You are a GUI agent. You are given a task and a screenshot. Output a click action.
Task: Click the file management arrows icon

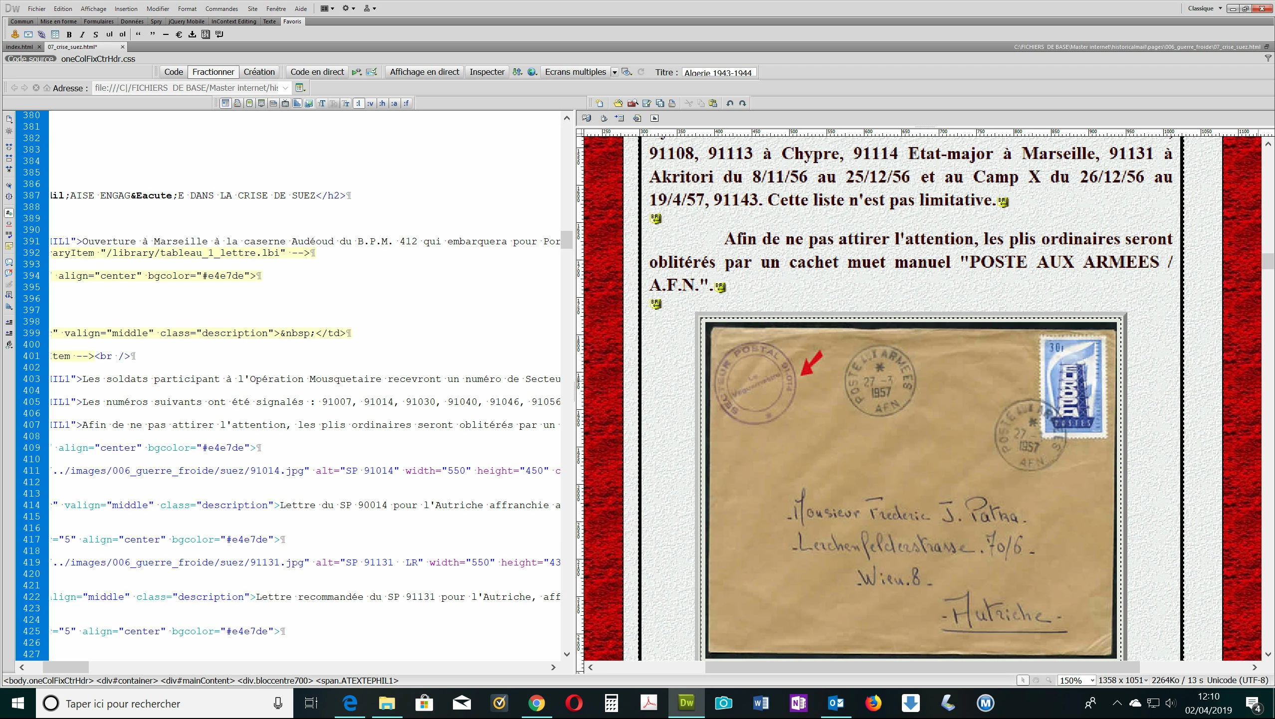(x=517, y=72)
